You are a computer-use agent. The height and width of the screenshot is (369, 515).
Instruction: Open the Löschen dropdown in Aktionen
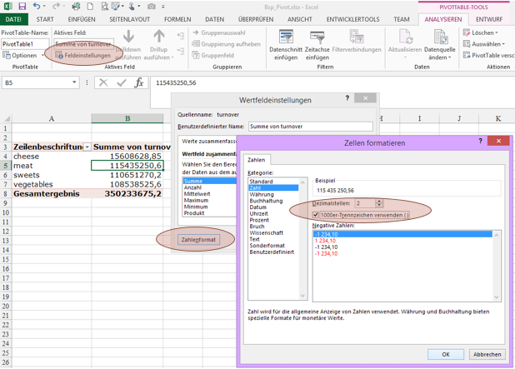[x=483, y=32]
